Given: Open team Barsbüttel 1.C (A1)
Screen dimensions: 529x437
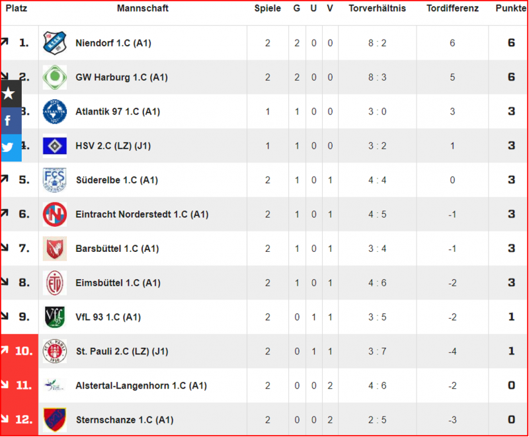Looking at the screenshot, I should point(117,249).
